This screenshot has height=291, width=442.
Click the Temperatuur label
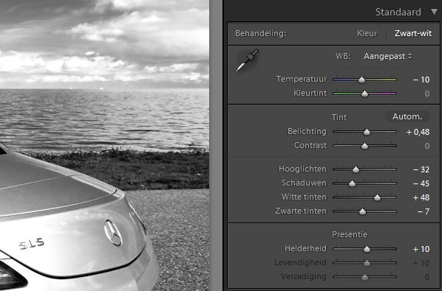(x=302, y=80)
